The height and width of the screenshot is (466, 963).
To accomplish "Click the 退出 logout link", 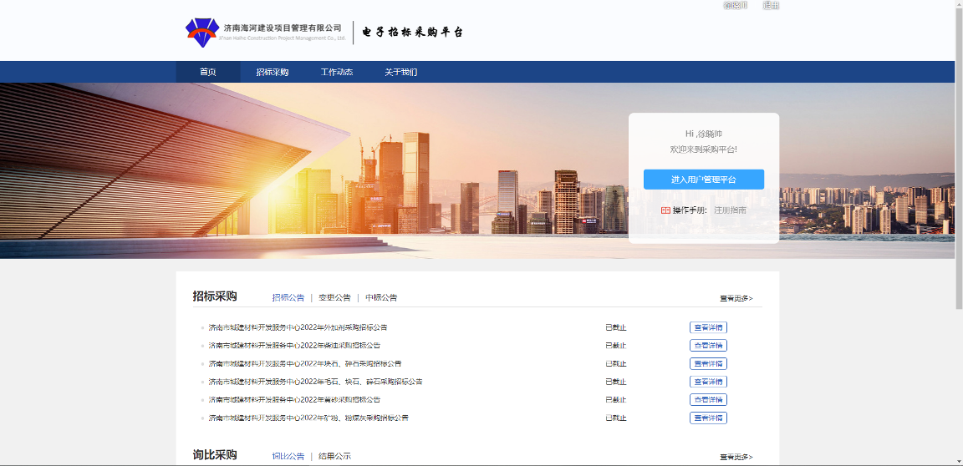I will 771,6.
